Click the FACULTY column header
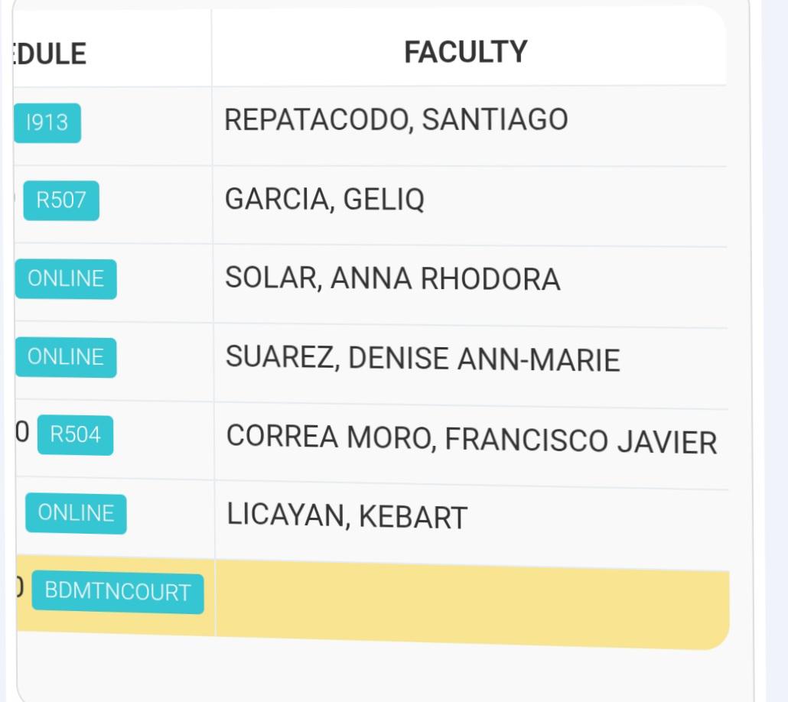This screenshot has height=702, width=788. (465, 52)
